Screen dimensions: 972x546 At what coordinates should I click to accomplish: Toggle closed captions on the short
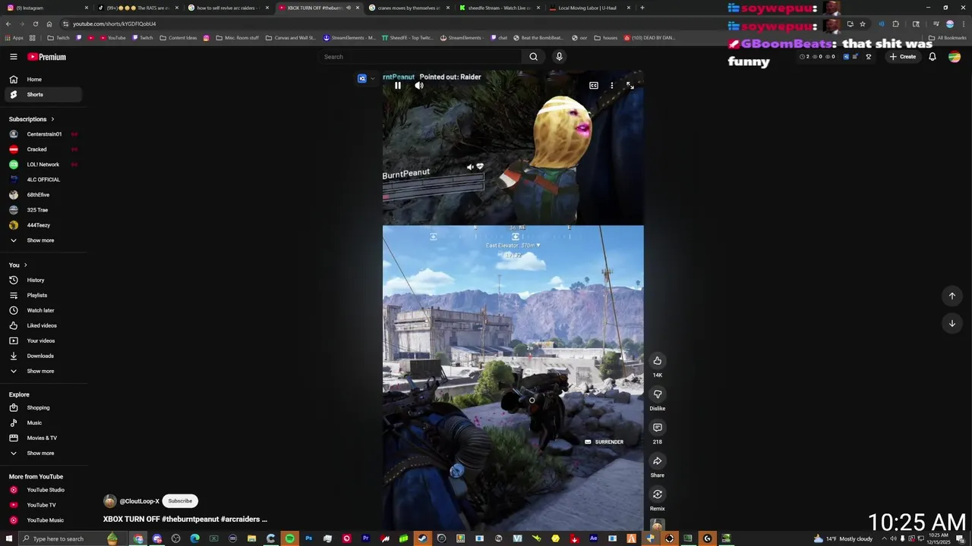pyautogui.click(x=594, y=86)
